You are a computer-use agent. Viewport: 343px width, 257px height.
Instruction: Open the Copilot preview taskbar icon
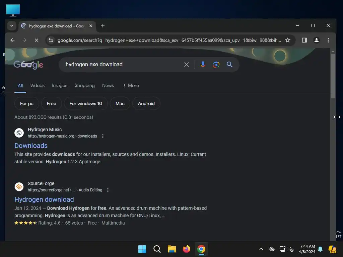point(332,249)
